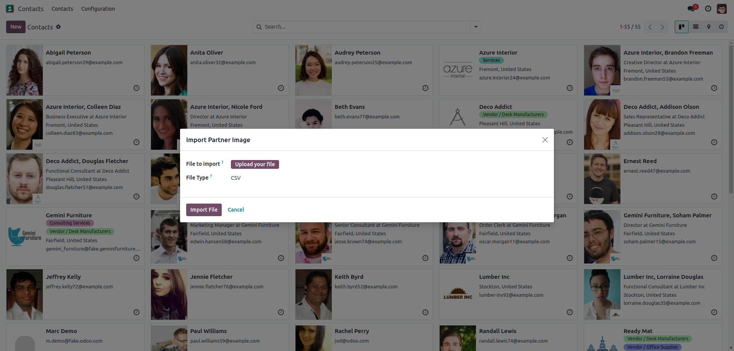
Task: Cancel the import dialog
Action: click(x=236, y=210)
